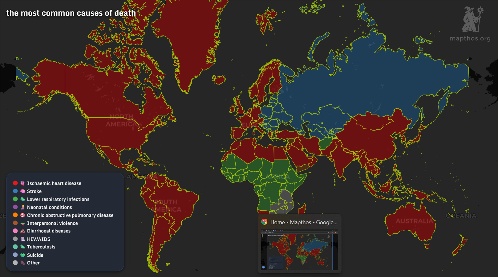
Task: Click the Chrome icon in the window preview
Action: [x=264, y=222]
